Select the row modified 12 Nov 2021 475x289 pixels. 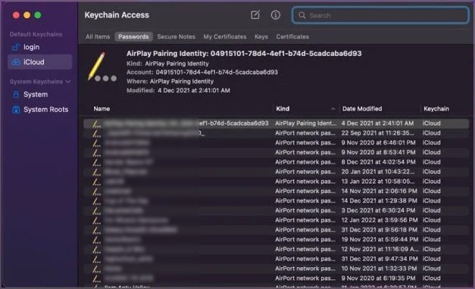pyautogui.click(x=276, y=249)
